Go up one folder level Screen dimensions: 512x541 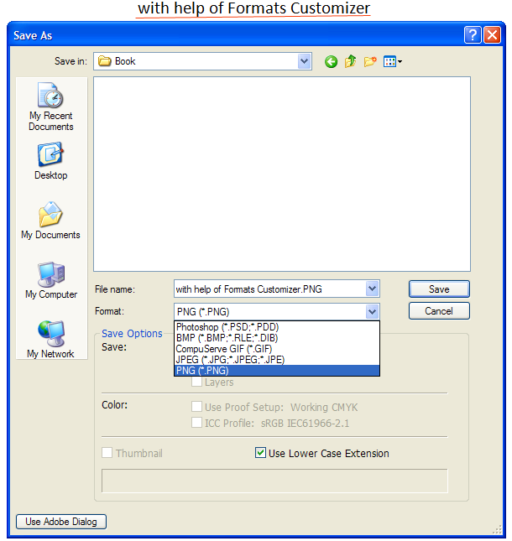[350, 61]
